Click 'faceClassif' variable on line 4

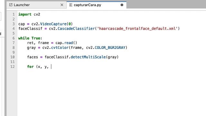[30, 29]
